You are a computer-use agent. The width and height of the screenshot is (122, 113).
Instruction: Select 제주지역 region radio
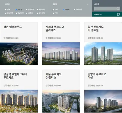(x=37, y=13)
